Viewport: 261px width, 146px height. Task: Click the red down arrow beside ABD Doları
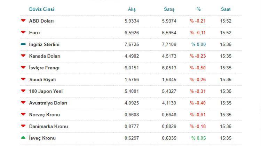23,20
